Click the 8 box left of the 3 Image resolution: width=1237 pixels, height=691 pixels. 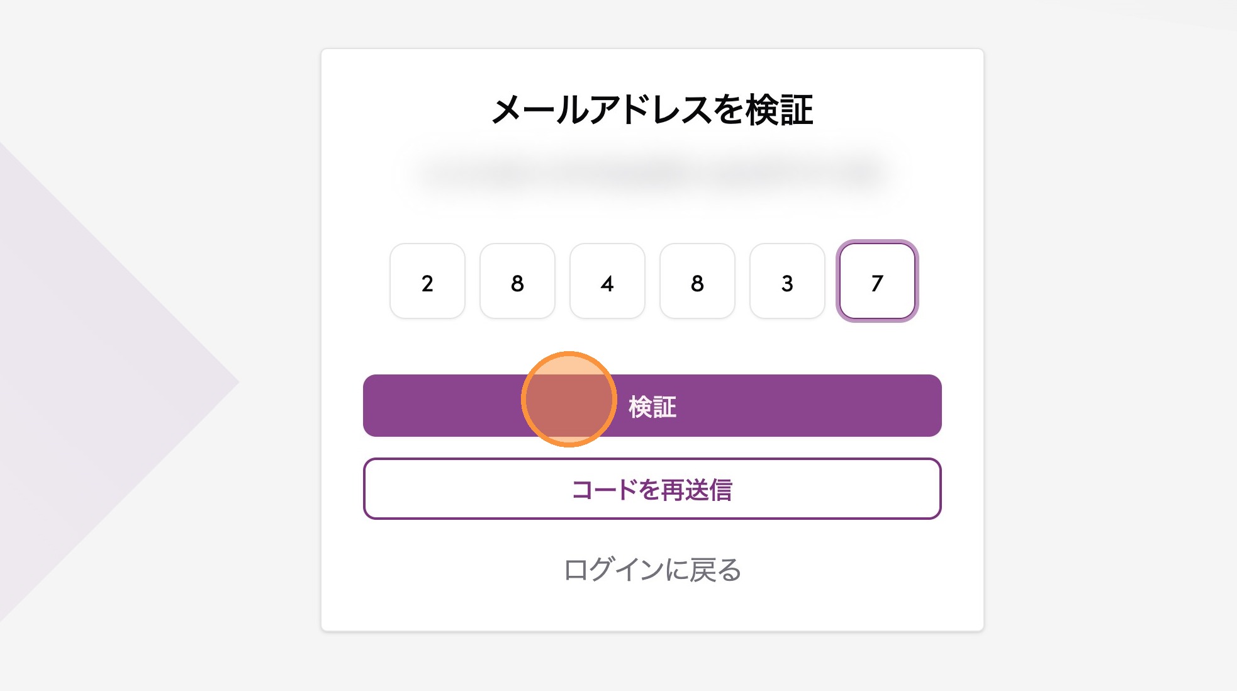point(697,281)
